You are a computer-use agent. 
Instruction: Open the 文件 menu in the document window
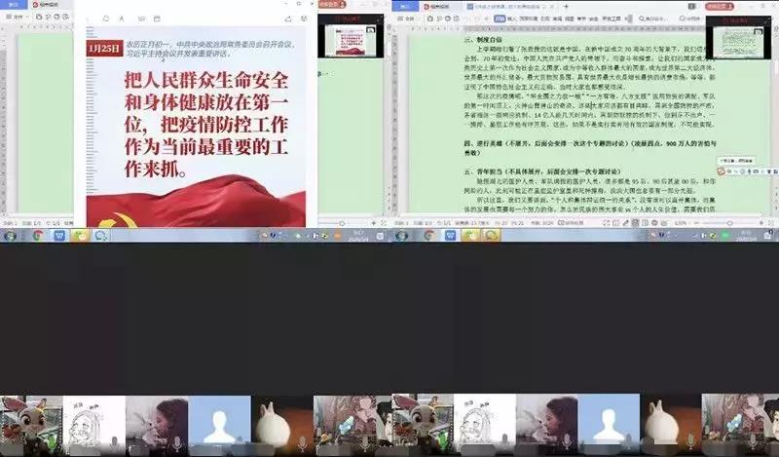[x=409, y=19]
